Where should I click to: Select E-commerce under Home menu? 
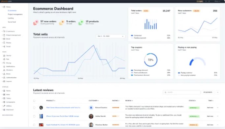click(12, 11)
